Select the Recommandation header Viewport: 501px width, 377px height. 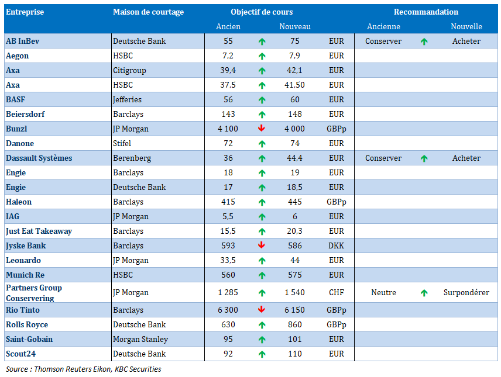(x=425, y=12)
